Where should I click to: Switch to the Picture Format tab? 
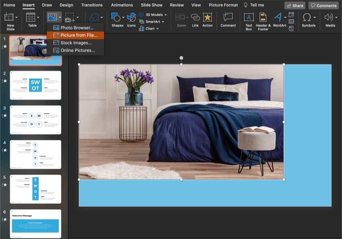click(223, 5)
